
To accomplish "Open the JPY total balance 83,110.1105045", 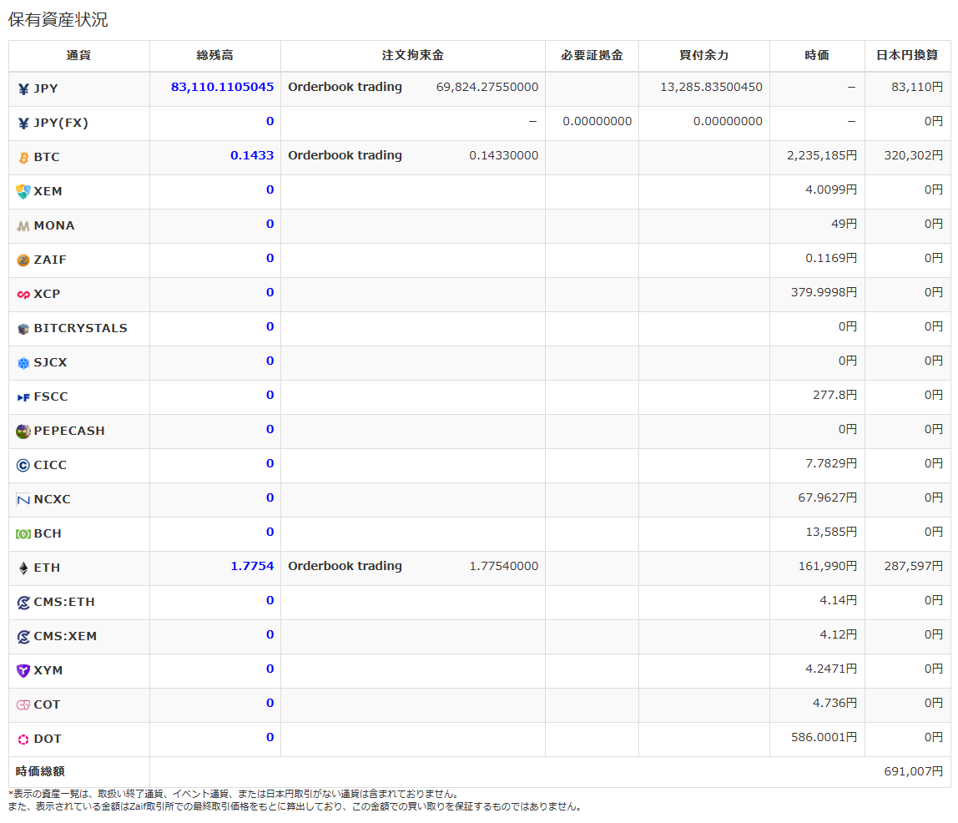I will click(x=222, y=87).
